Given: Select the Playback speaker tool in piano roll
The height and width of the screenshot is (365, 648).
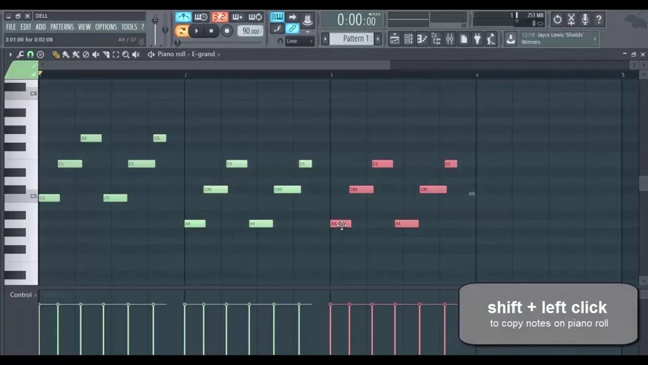Looking at the screenshot, I should 136,54.
